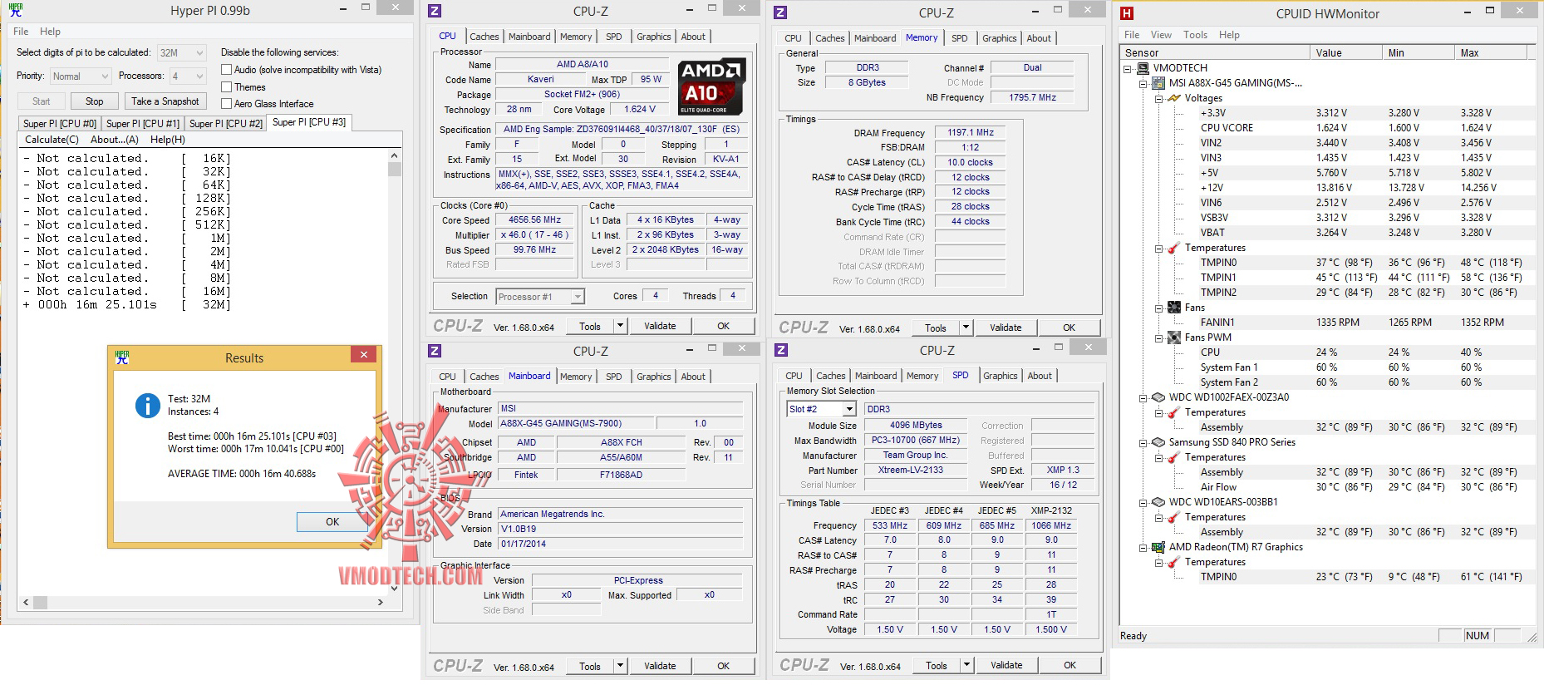Open the Processors count dropdown
The image size is (1544, 685).
point(188,76)
